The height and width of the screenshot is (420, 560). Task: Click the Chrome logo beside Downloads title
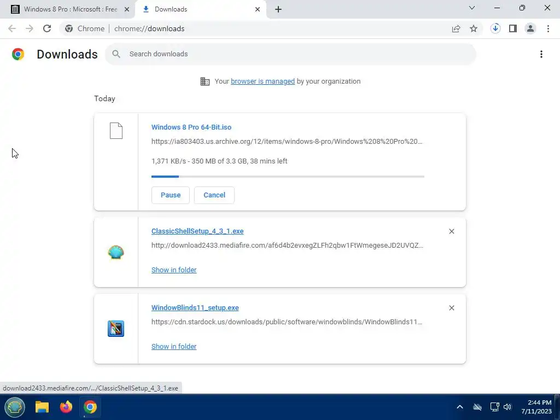tap(18, 54)
